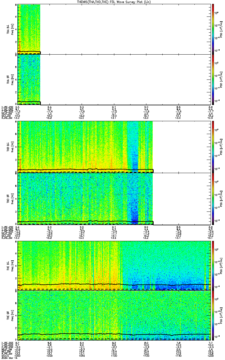Click the THD B-parallel freq [Hz] axis label
This screenshot has height=360, width=225.
click(x=12, y=199)
